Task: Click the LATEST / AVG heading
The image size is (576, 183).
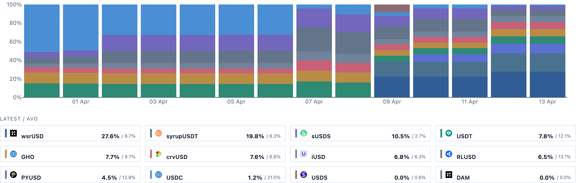Action: click(x=19, y=119)
